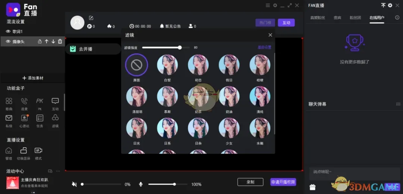Open hamburger menu in main title bar

(268, 5)
